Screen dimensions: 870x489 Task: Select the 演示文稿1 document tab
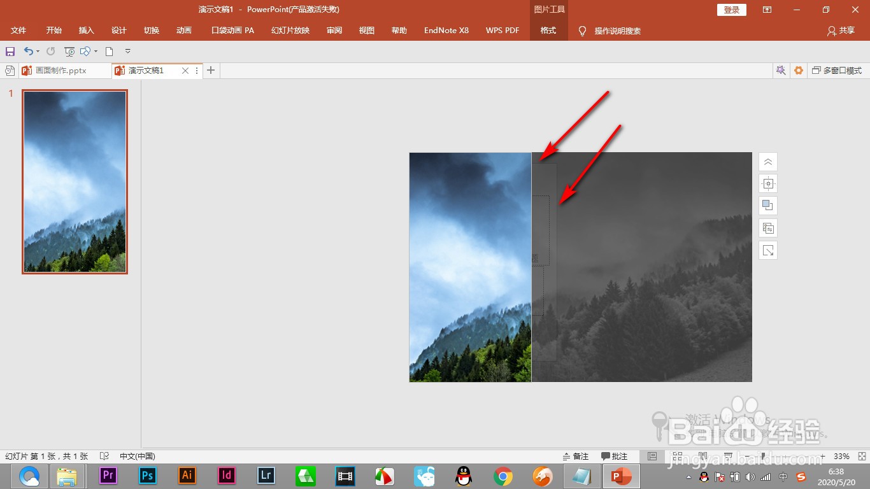point(146,71)
